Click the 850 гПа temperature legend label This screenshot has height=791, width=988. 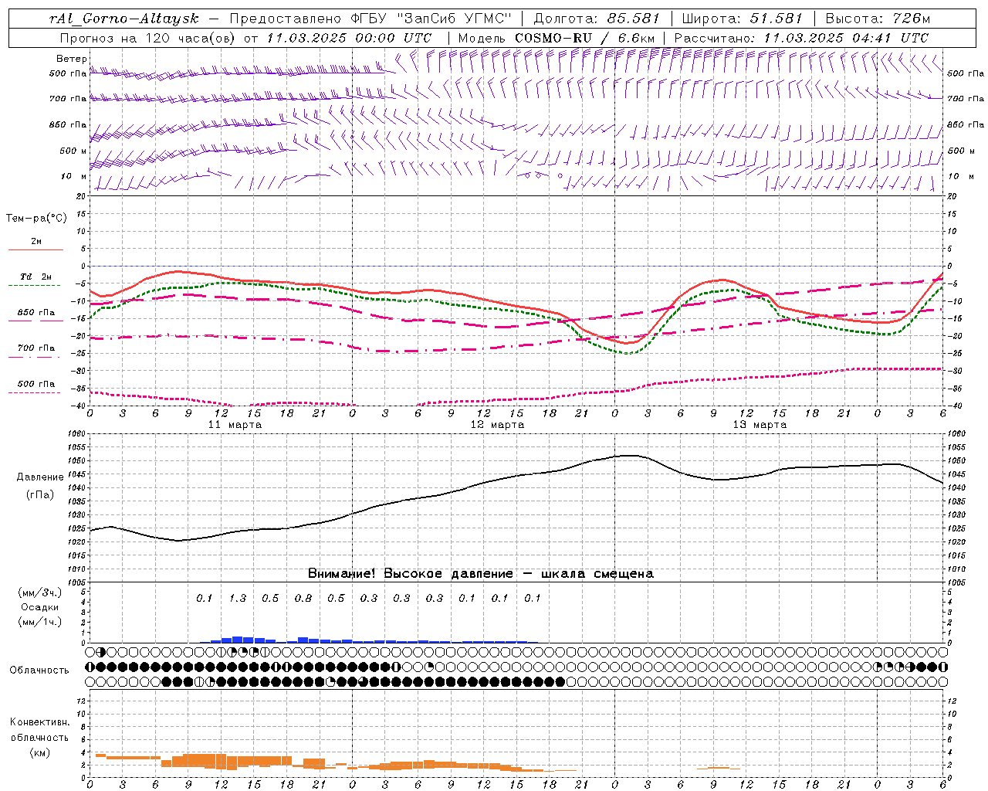coord(36,313)
